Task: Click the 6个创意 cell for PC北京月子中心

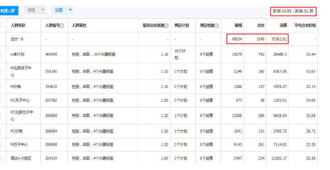Action: (x=206, y=116)
